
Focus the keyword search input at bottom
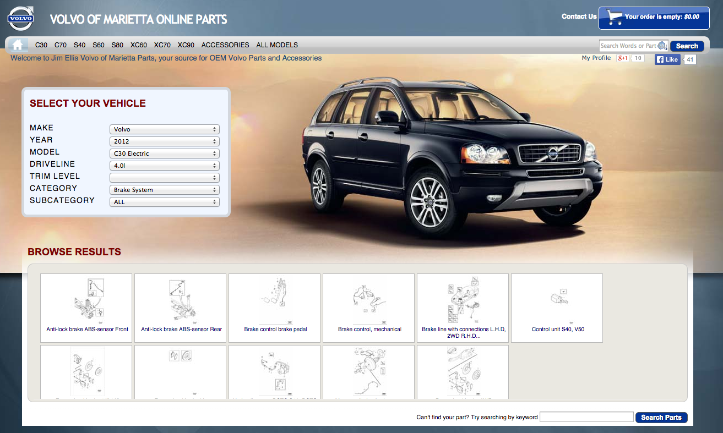[586, 417]
